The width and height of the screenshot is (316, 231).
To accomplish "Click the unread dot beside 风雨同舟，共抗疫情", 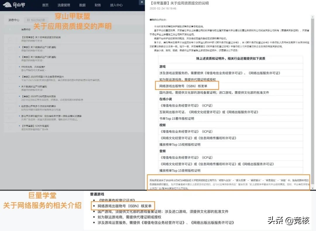I will coord(19,67).
